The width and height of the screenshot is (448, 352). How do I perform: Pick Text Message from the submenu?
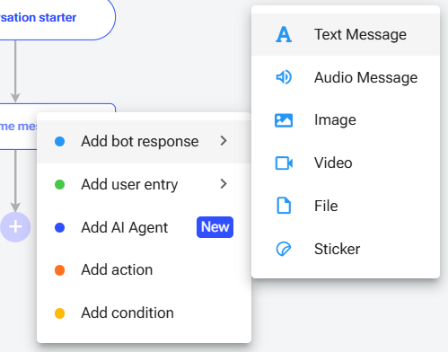pos(346,34)
